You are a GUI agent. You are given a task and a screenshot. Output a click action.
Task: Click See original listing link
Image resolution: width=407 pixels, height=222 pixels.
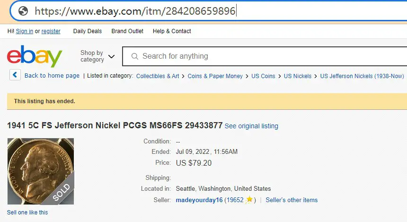pyautogui.click(x=251, y=126)
